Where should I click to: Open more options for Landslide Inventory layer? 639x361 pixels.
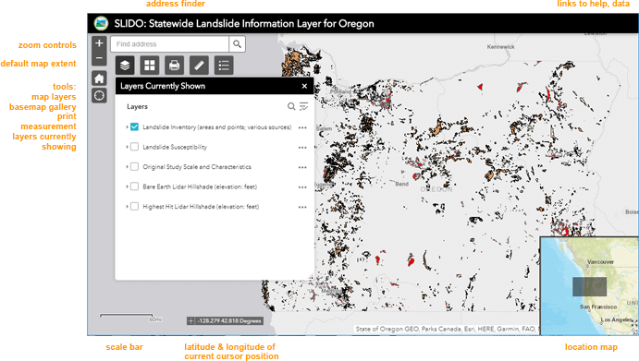(302, 127)
